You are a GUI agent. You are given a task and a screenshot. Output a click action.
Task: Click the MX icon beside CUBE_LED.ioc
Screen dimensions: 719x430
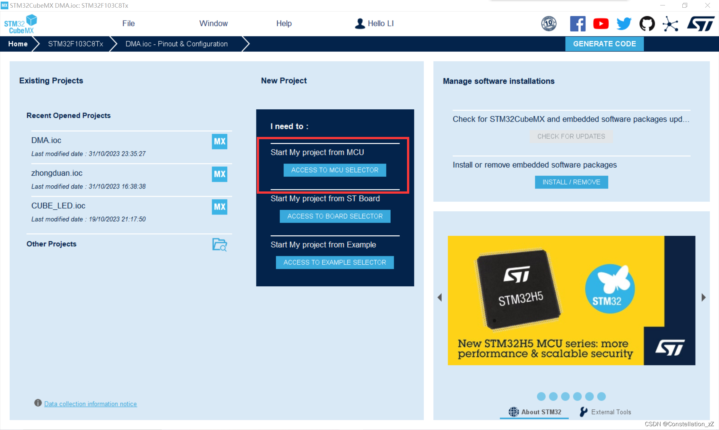coord(220,207)
